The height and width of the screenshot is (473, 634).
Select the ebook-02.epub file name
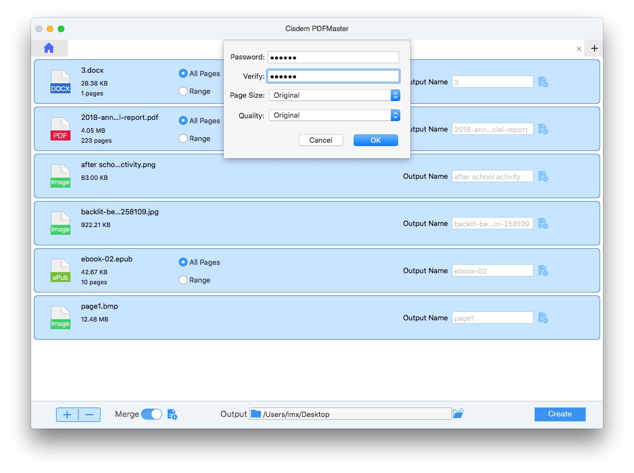click(x=107, y=259)
